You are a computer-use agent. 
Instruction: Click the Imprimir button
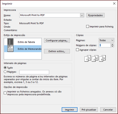point(69,110)
